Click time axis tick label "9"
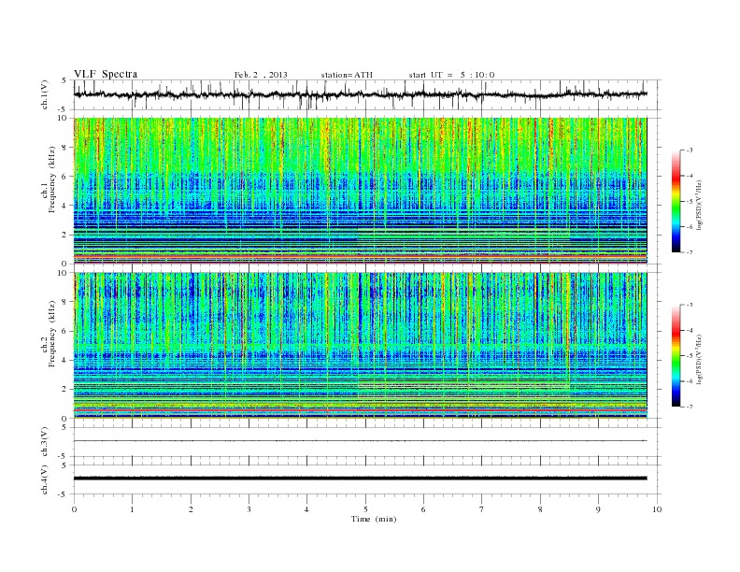The height and width of the screenshot is (572, 740). [x=598, y=509]
